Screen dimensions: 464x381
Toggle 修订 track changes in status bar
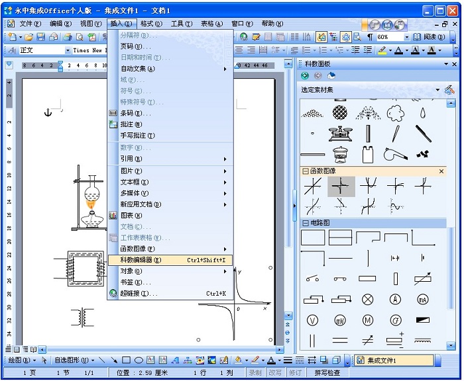(295, 373)
